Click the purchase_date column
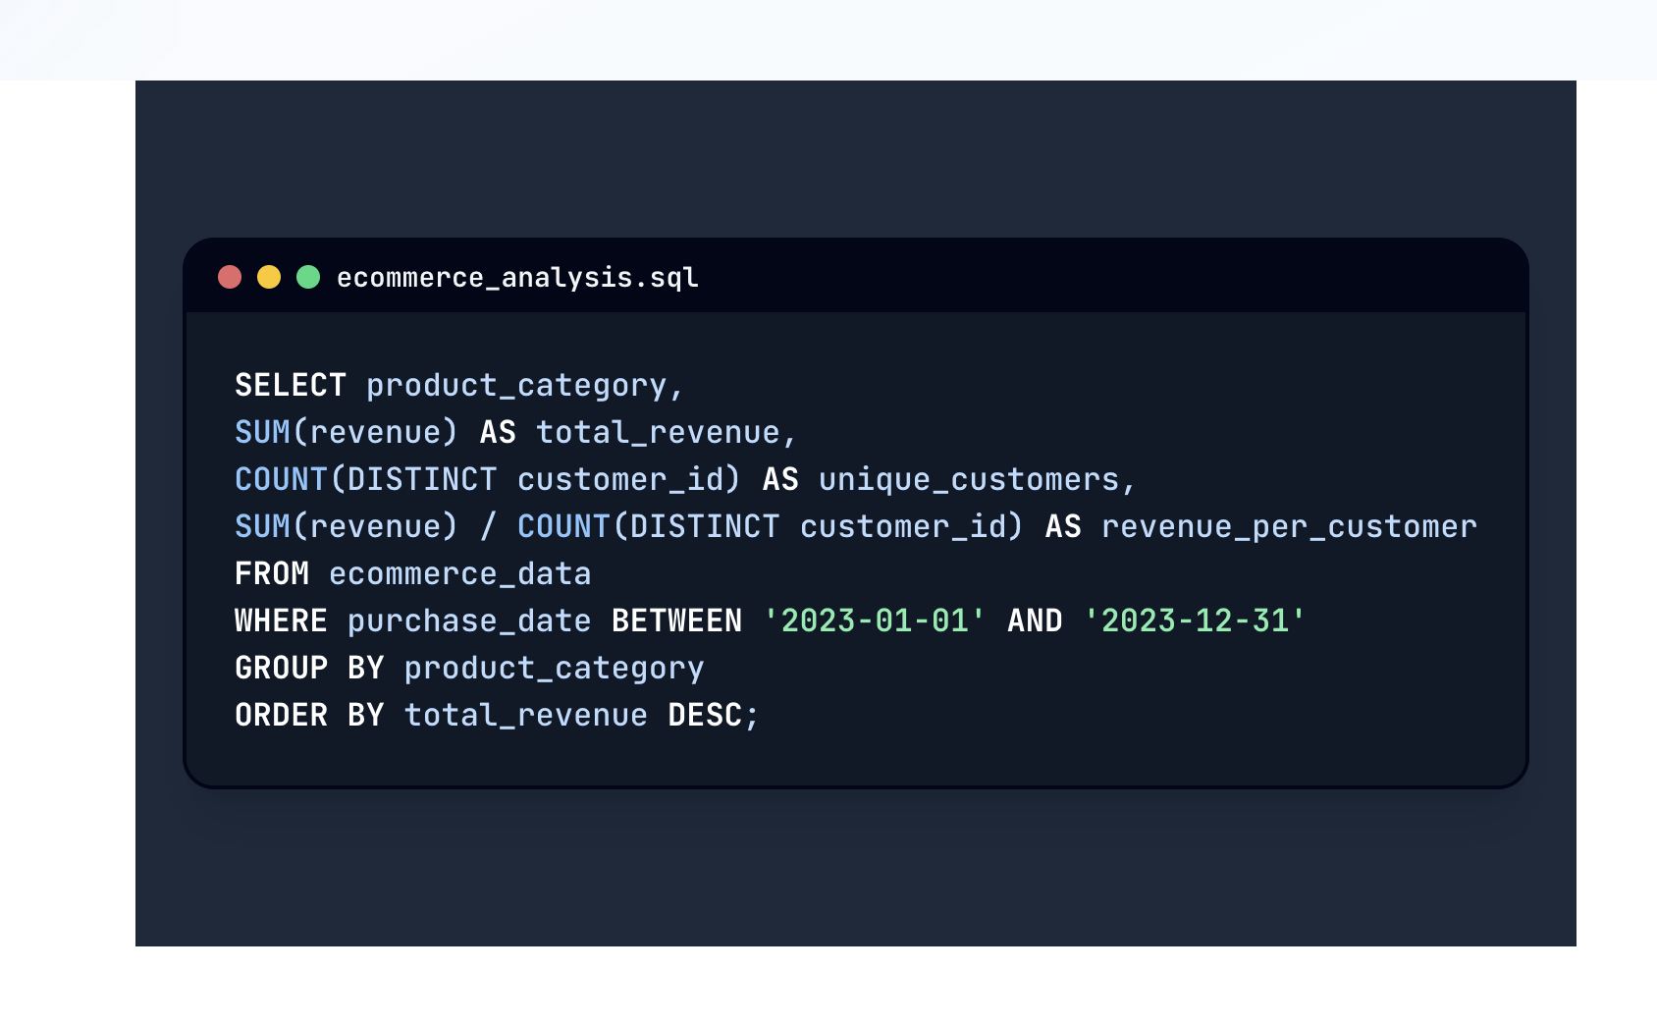 [x=469, y=621]
